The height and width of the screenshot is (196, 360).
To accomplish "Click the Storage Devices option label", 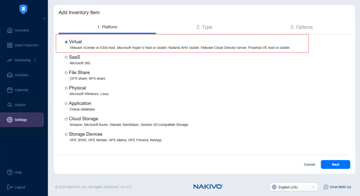I will tap(86, 134).
